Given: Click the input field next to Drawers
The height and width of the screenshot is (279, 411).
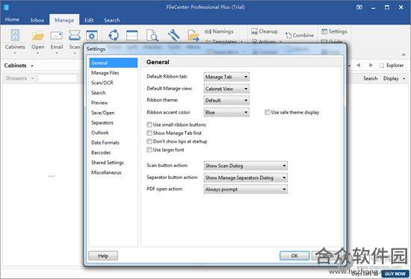Looking at the screenshot, I should [x=58, y=78].
